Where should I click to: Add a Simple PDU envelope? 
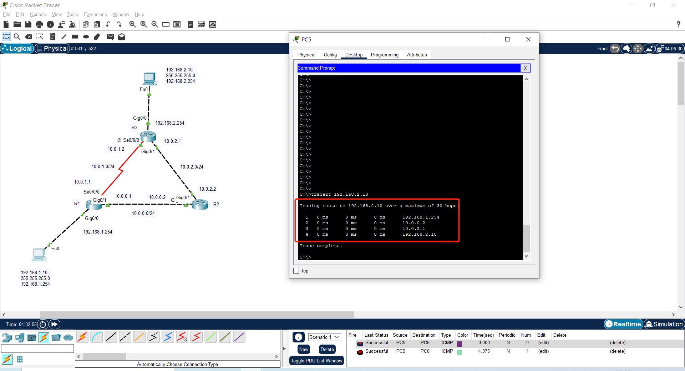(x=111, y=37)
